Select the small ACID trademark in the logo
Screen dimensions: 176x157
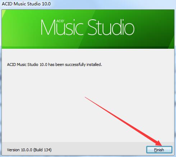pos(60,21)
